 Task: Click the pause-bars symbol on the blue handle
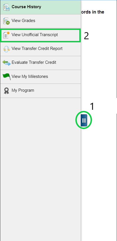(x=84, y=120)
